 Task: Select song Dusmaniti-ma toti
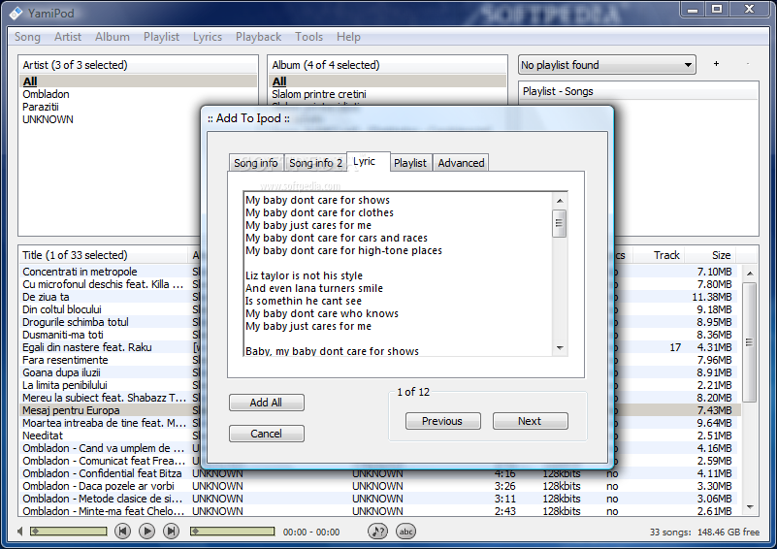point(63,335)
